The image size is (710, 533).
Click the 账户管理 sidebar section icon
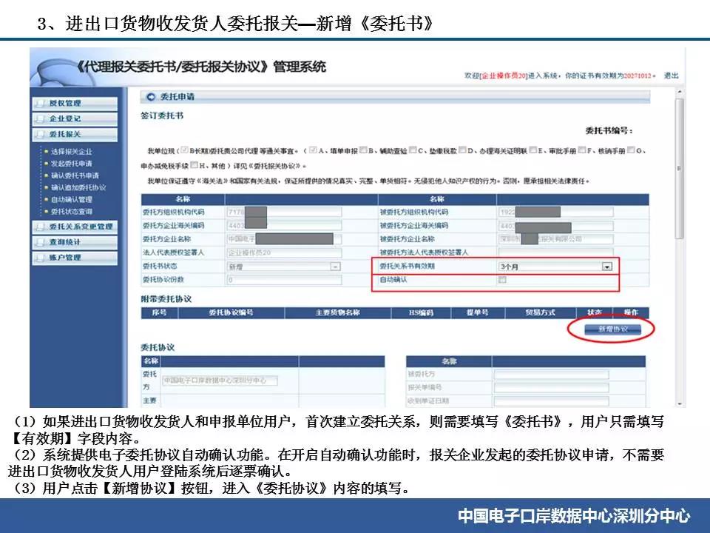point(40,258)
